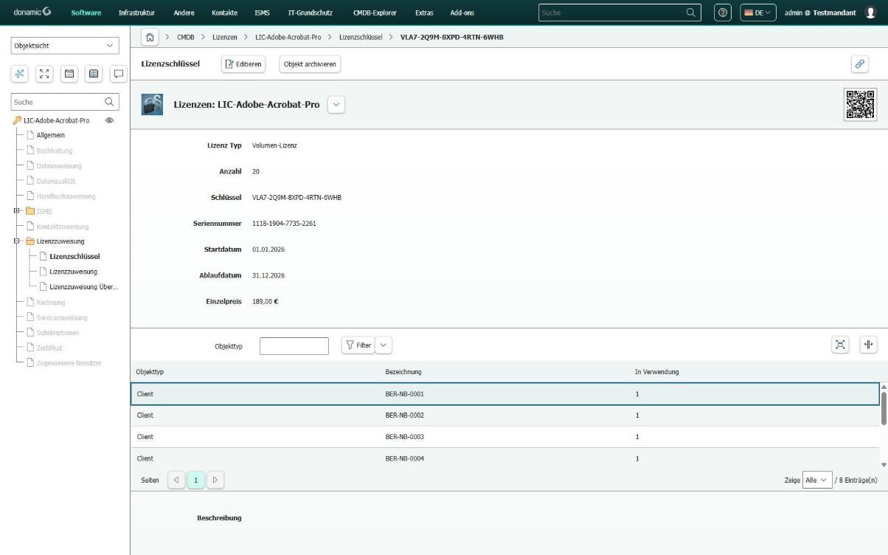Select Lizenzzuweisung Über... tree item
The image size is (888, 555).
point(83,287)
